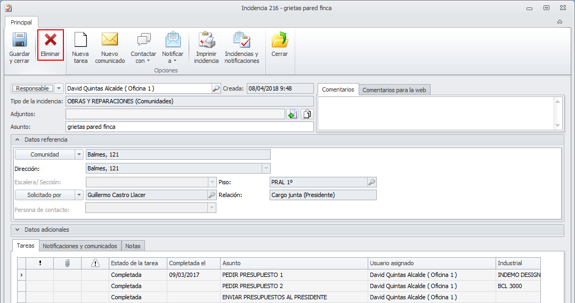Viewport: 575px width, 303px height.
Task: Switch to Notificaciones y comunicados tab
Action: point(80,246)
